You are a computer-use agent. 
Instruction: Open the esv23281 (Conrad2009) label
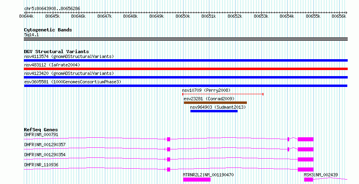point(209,99)
